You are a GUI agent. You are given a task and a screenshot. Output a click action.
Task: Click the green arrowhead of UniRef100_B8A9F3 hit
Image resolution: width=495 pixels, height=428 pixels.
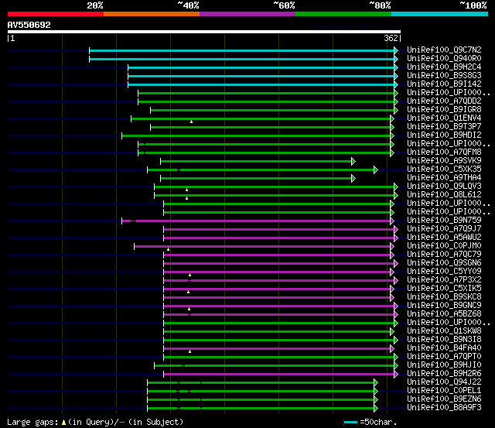(x=376, y=409)
